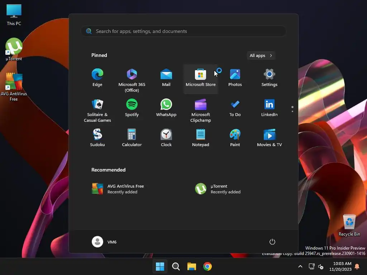
Task: Open Microsoft Store pinned app
Action: coord(201,78)
